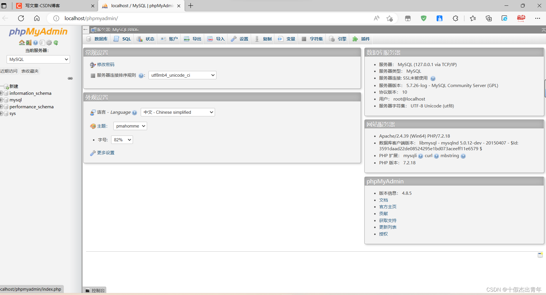Open the current server MySQL dropdown
Screen dimensions: 546x295
(x=38, y=59)
